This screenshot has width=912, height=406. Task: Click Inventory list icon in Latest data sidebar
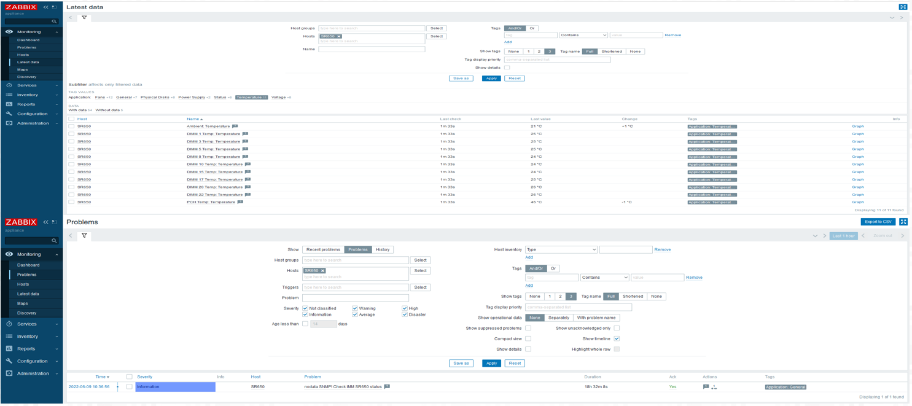click(x=9, y=95)
